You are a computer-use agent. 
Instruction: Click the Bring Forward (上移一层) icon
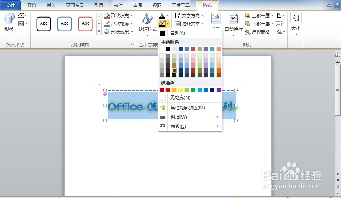(x=248, y=15)
